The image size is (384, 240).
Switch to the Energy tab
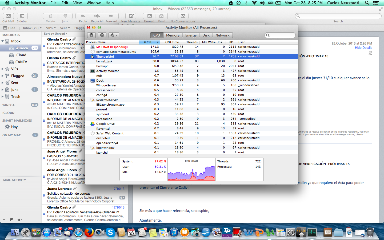click(191, 35)
